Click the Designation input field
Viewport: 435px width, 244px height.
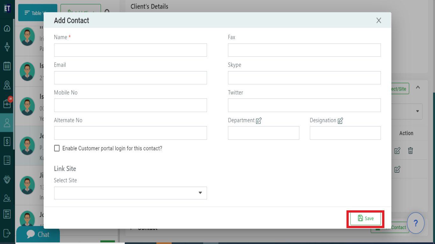coord(345,133)
